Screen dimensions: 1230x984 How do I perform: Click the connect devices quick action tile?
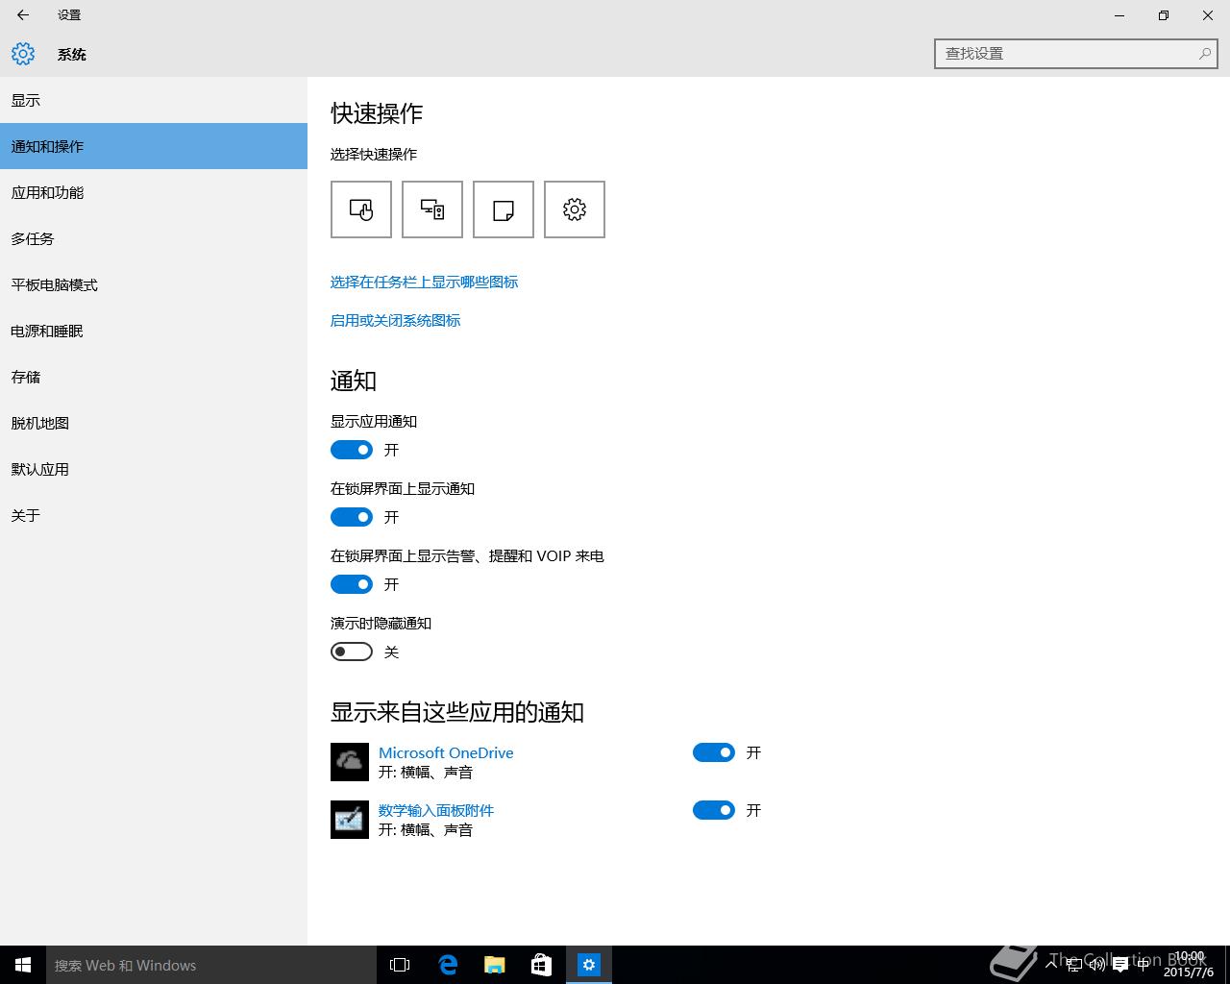pyautogui.click(x=432, y=209)
